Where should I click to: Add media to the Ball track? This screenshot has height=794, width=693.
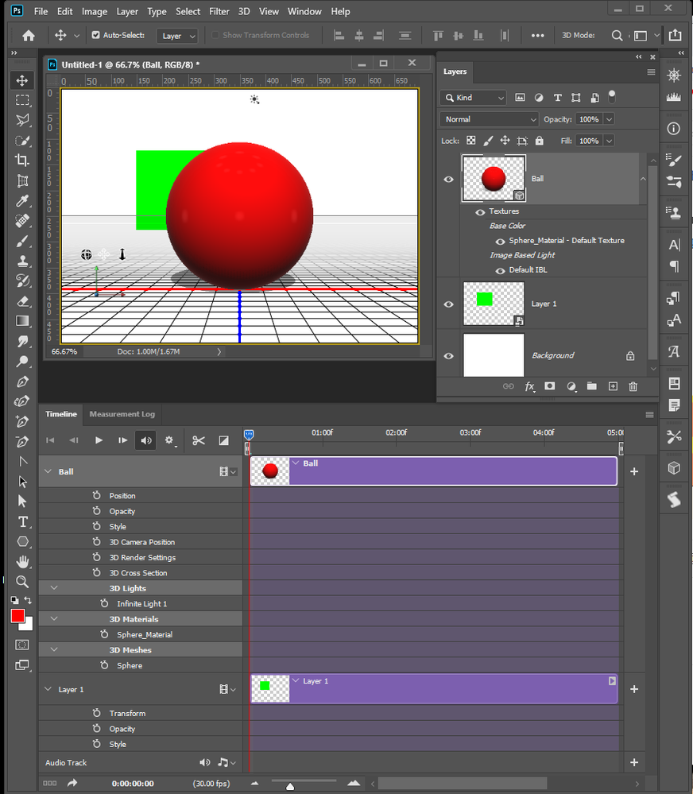tap(633, 471)
